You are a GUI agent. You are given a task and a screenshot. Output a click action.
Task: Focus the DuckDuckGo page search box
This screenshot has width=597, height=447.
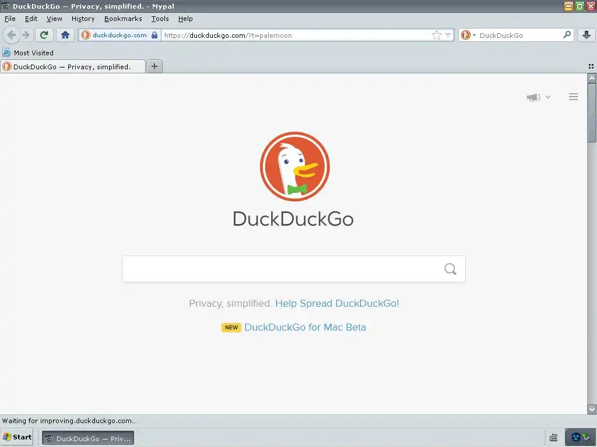294,269
